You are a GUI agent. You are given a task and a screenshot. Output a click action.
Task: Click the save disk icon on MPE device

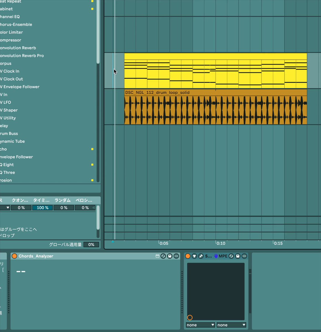point(238,256)
